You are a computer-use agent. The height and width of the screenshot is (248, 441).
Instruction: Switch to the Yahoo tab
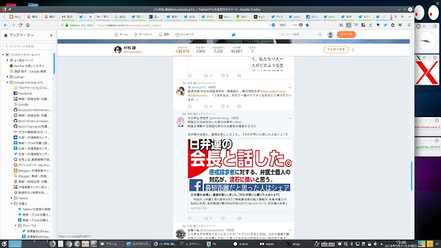click(x=103, y=17)
